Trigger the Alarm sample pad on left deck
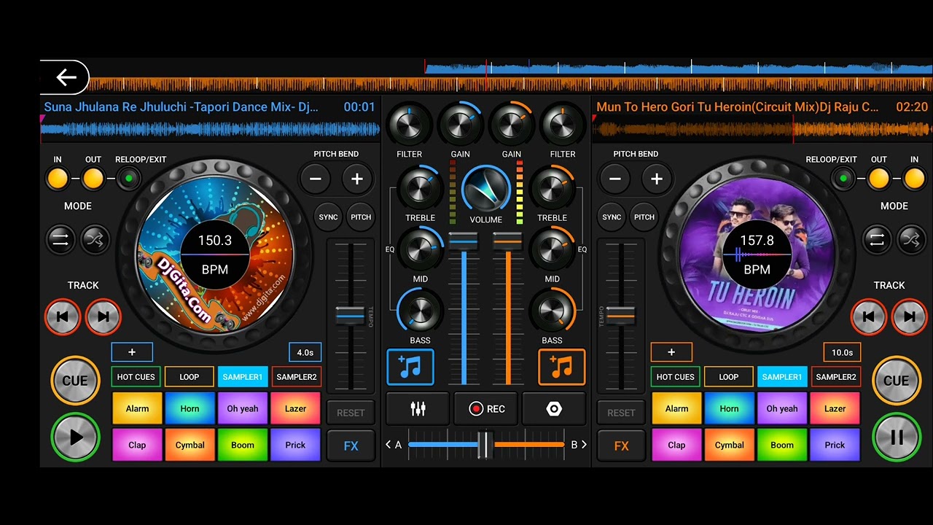This screenshot has width=933, height=525. [137, 408]
